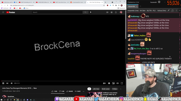This screenshot has height=101, width=181.
Task: Open the YouTube apps grid
Action: pos(111,12)
